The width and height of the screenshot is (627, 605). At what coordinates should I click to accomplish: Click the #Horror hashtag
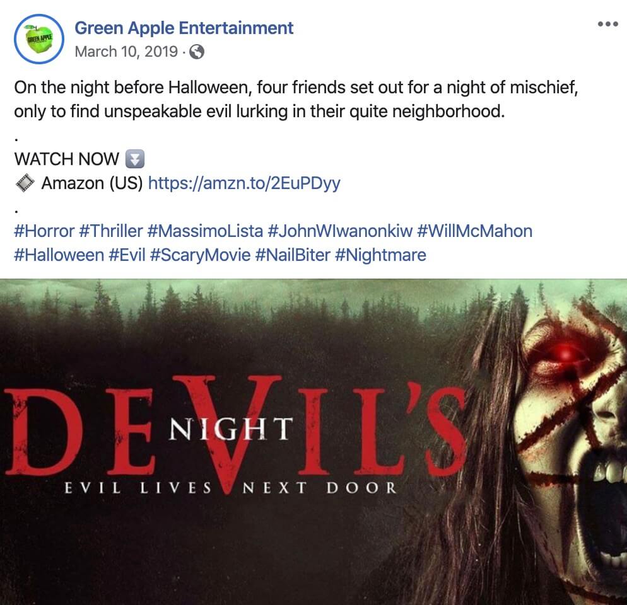tap(44, 231)
